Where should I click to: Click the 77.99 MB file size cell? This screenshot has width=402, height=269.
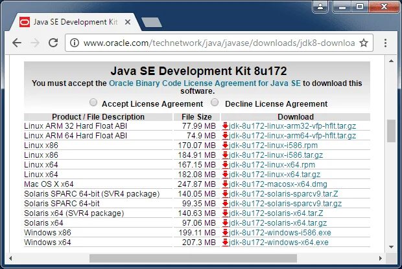(x=199, y=126)
